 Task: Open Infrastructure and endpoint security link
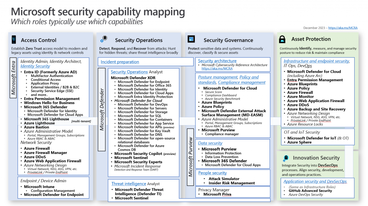[x=316, y=61]
